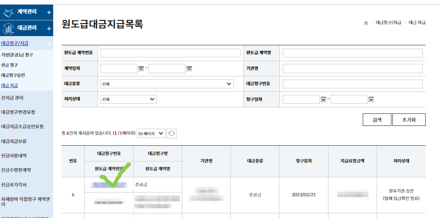
Task: Click the 준공금 cell in 대금청구명 column
Action: (x=141, y=185)
